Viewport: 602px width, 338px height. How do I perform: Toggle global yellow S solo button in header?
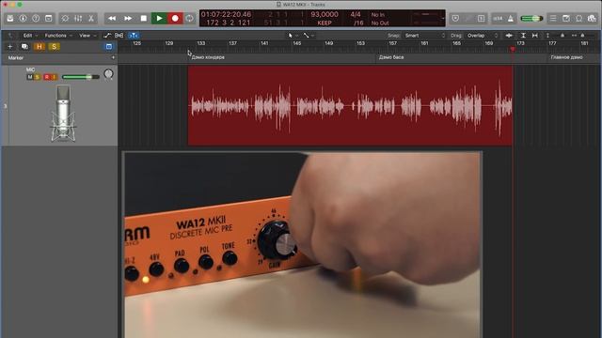(54, 47)
